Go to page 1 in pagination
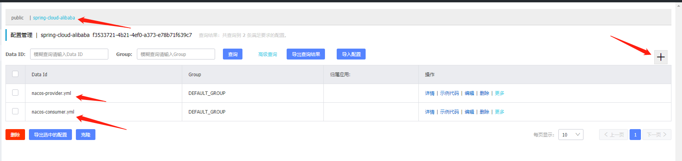The height and width of the screenshot is (161, 682). 635,135
